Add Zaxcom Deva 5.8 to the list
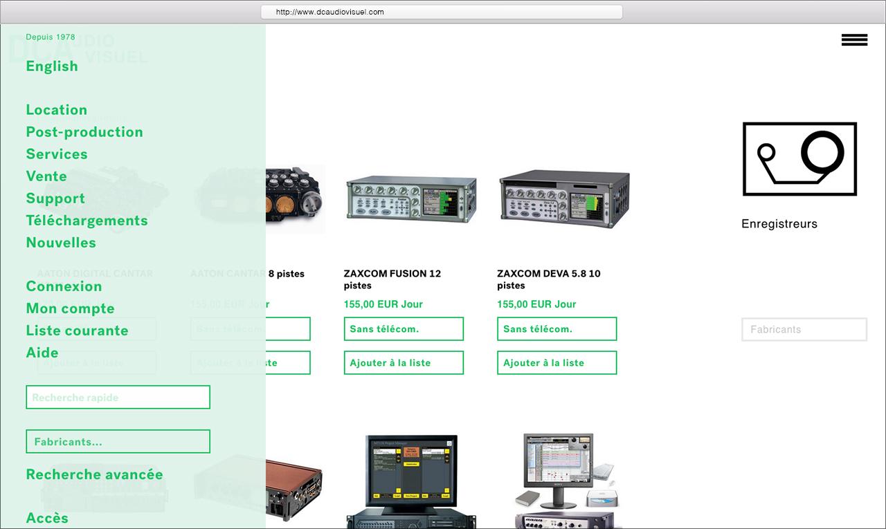The image size is (886, 529). click(557, 363)
